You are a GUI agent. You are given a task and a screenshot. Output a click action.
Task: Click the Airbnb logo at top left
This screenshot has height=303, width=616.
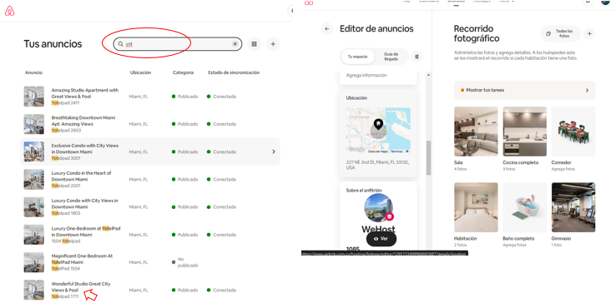[x=10, y=12]
